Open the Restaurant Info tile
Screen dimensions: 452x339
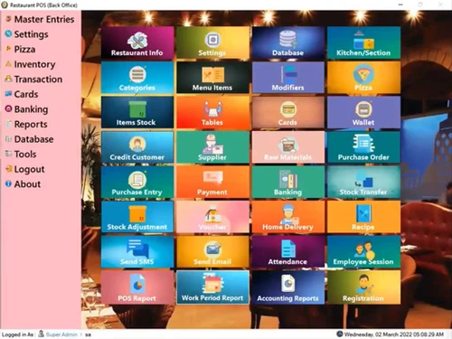(x=137, y=42)
